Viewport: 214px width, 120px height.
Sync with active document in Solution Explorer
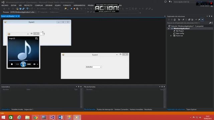click(x=183, y=20)
